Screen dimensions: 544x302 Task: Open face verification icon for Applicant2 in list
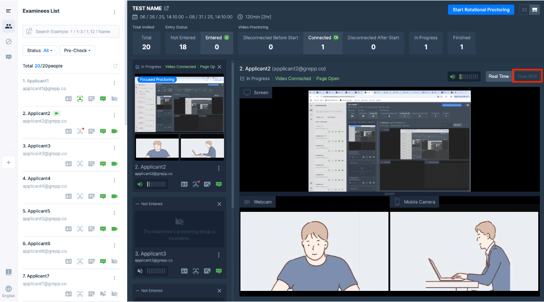click(80, 131)
